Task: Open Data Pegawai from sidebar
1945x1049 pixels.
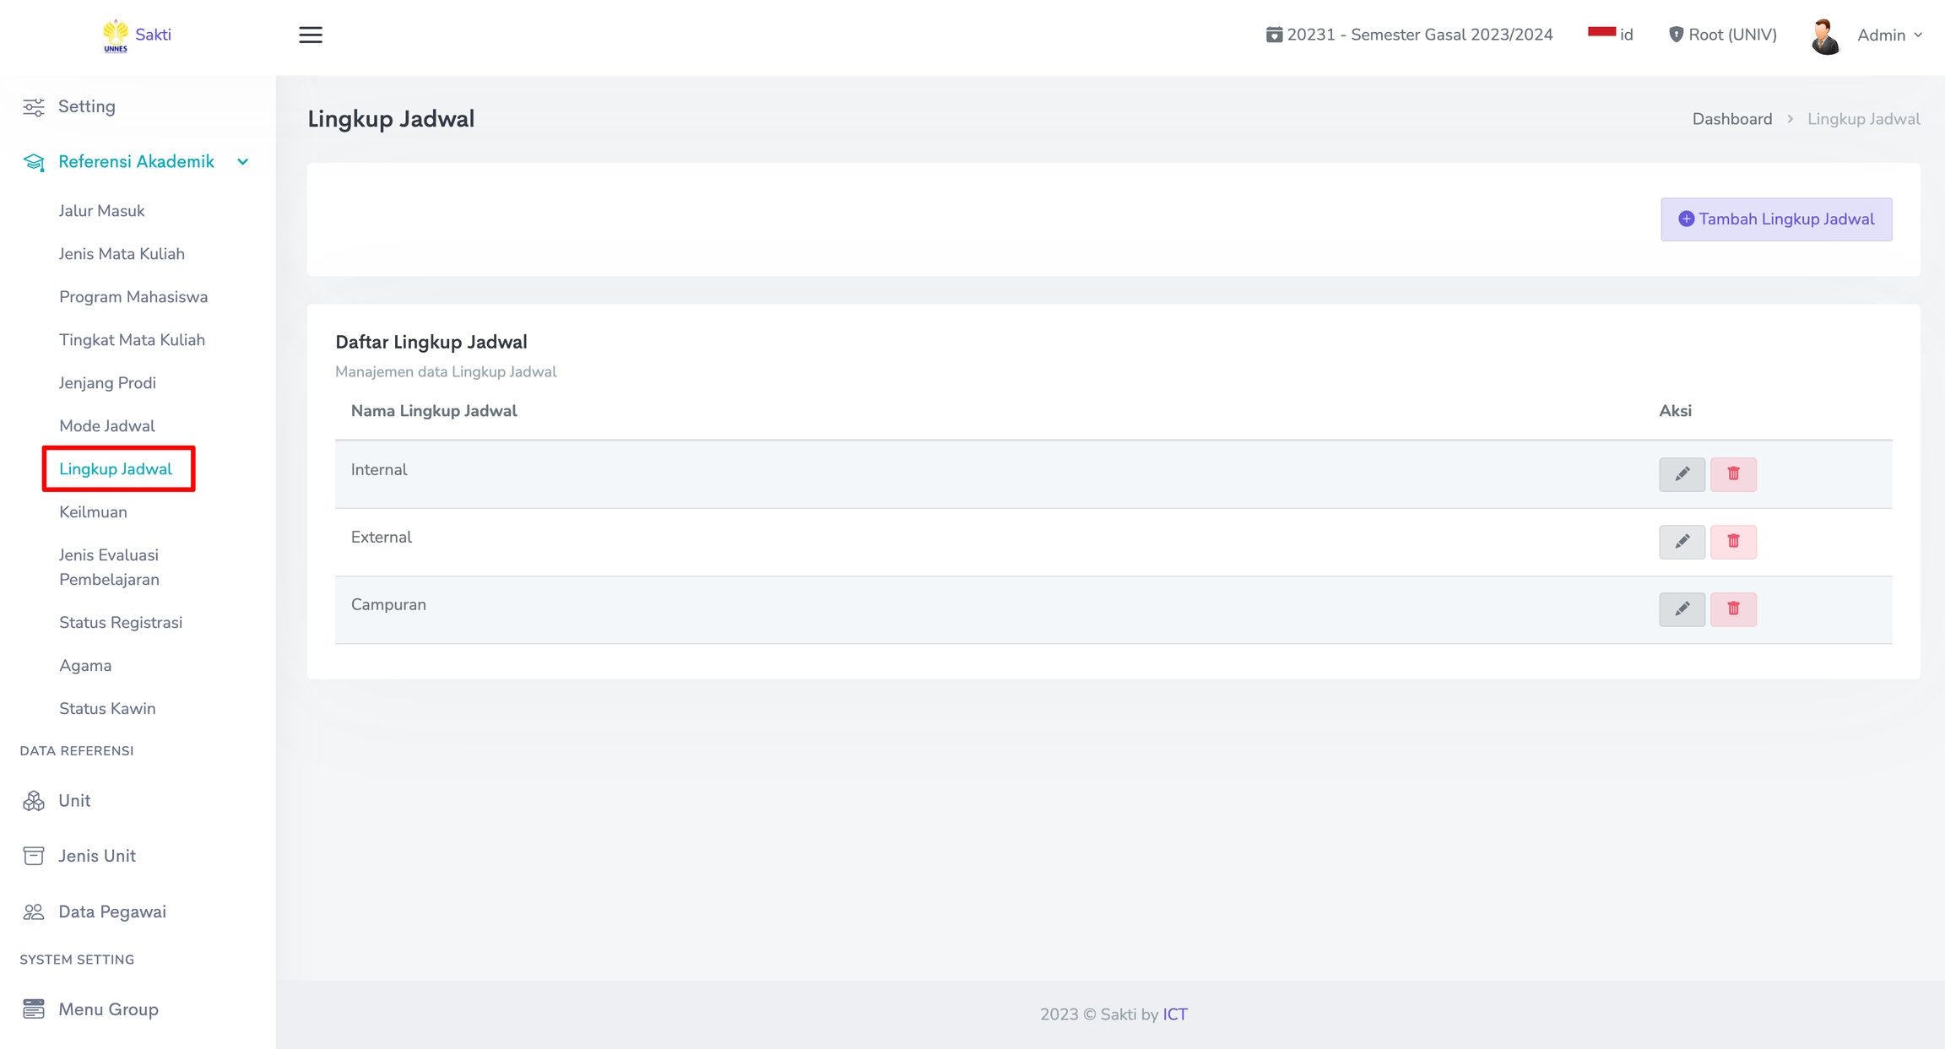Action: 111,911
